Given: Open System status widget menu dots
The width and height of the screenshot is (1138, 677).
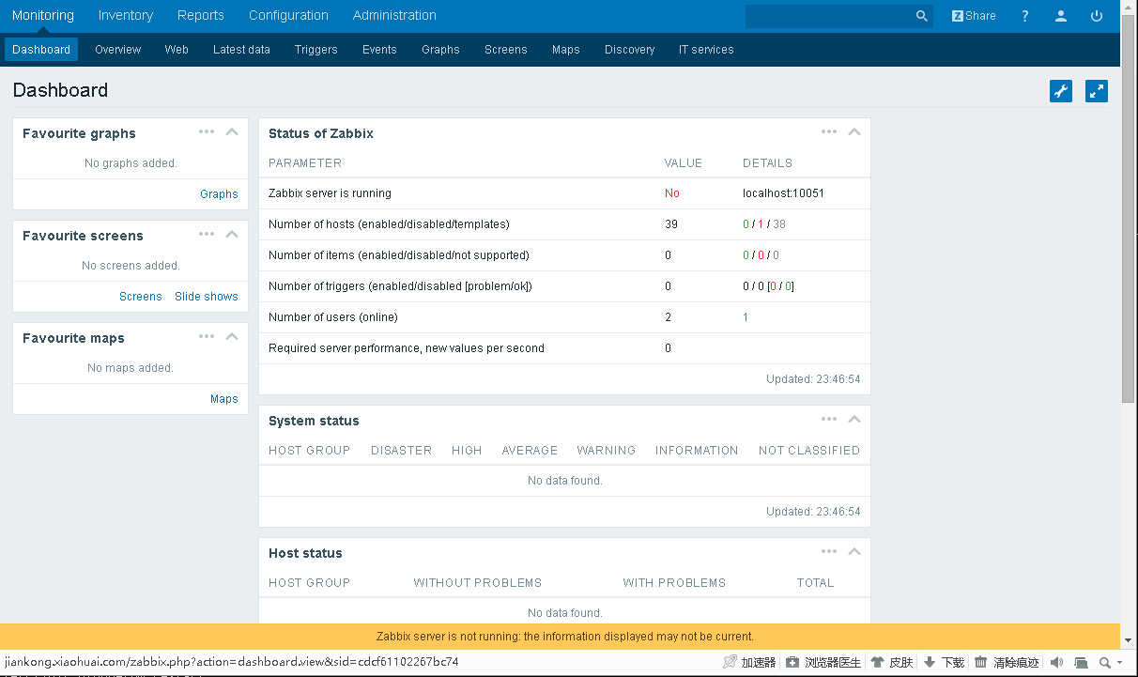Looking at the screenshot, I should point(829,419).
